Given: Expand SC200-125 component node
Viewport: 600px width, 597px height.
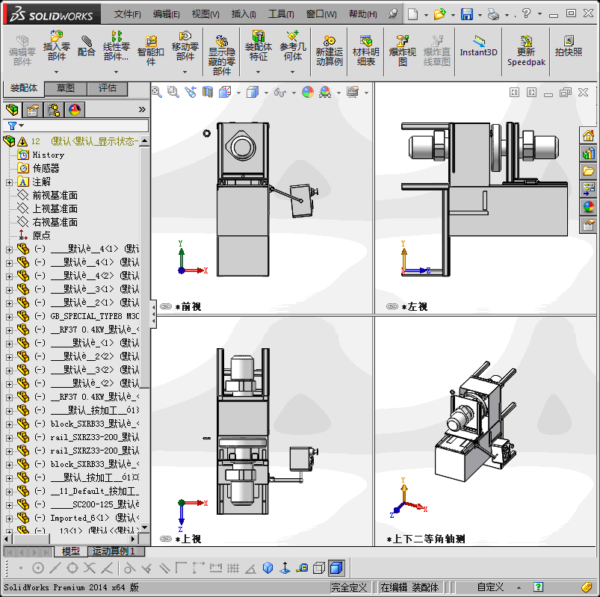Looking at the screenshot, I should pyautogui.click(x=9, y=505).
